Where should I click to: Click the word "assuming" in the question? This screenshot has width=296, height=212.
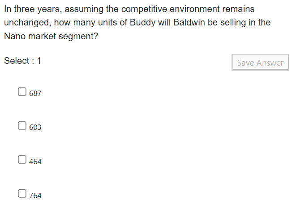(83, 9)
